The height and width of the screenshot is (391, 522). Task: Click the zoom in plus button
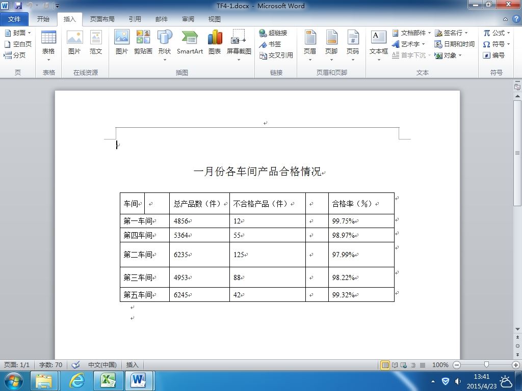coord(516,365)
